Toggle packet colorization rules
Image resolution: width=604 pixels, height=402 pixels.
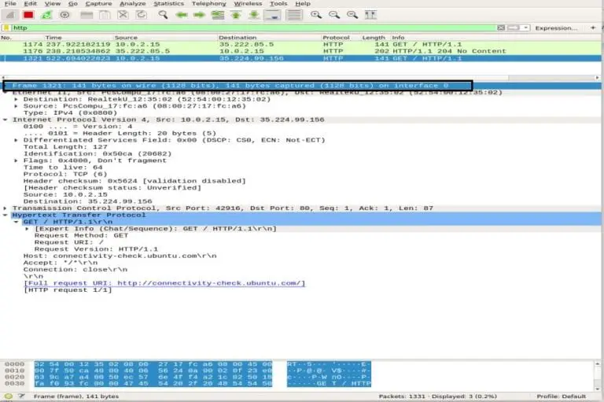tap(294, 15)
